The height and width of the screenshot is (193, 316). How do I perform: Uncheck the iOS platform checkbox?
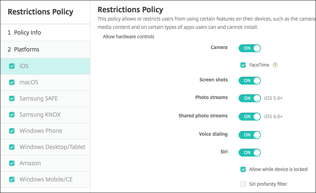(12, 66)
